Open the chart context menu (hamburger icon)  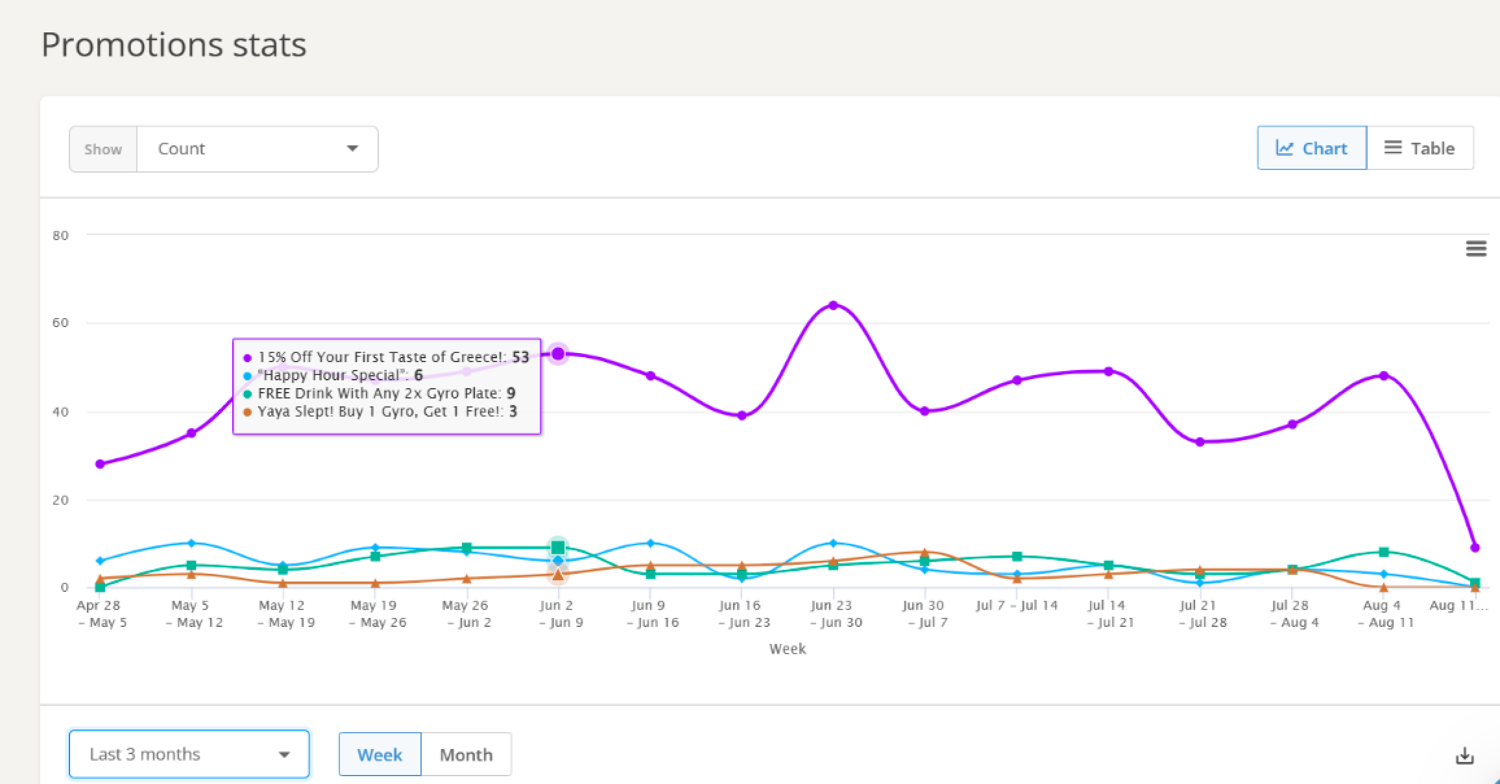(x=1476, y=249)
